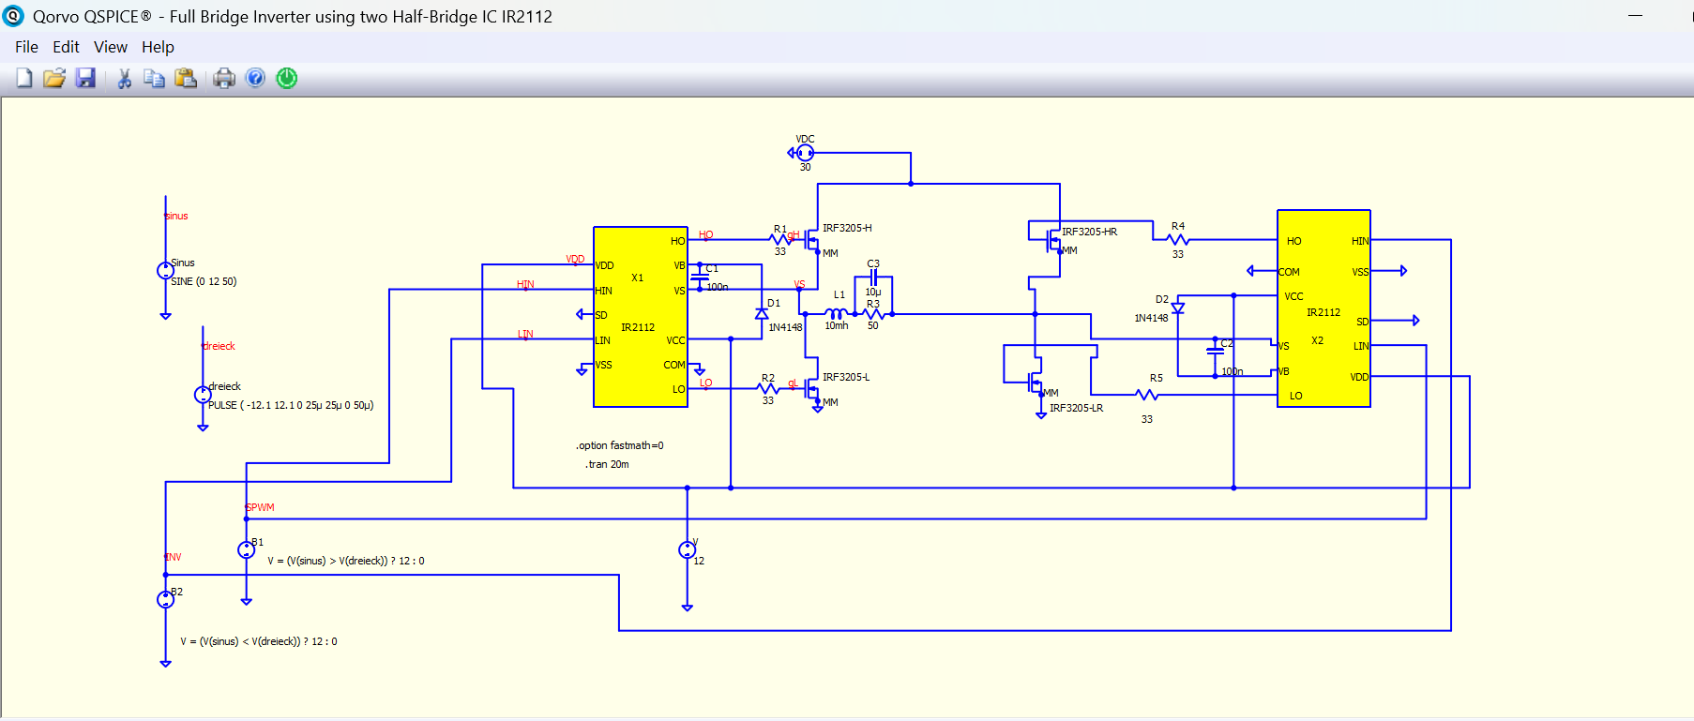The image size is (1694, 721).
Task: Print the schematic with printer icon
Action: point(224,79)
